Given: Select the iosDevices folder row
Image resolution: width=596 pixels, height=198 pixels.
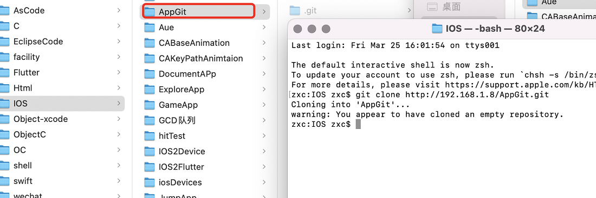Looking at the screenshot, I should (x=205, y=182).
